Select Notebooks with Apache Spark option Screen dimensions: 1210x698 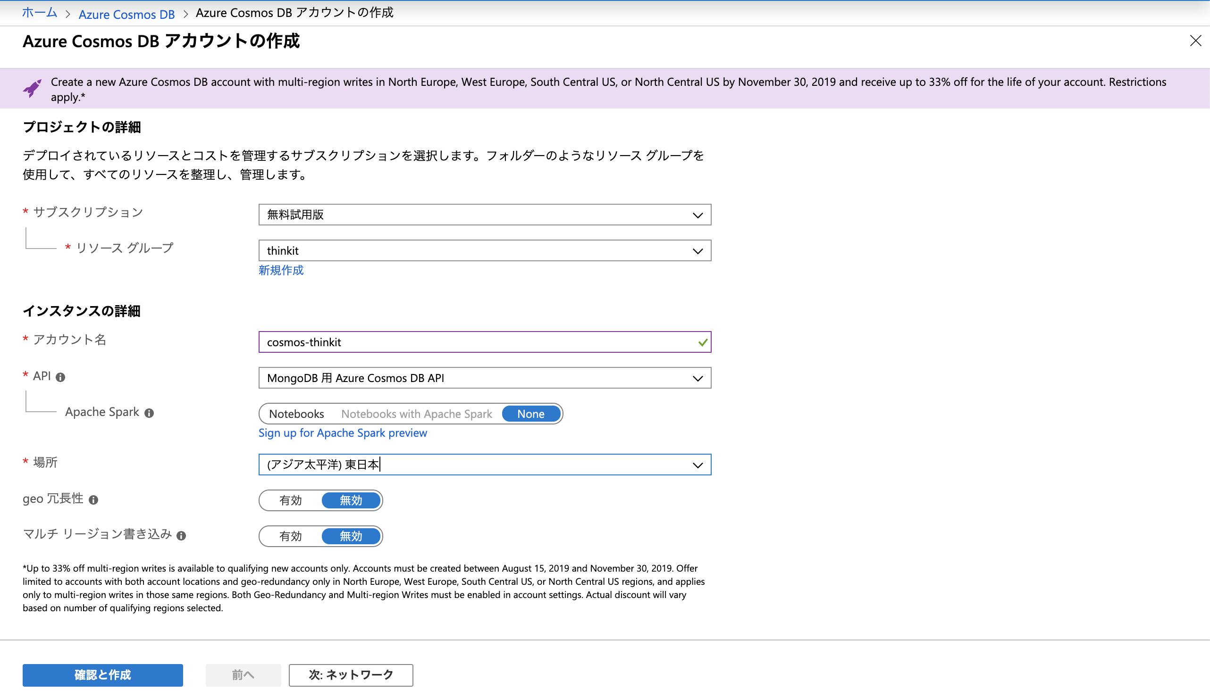(x=416, y=414)
